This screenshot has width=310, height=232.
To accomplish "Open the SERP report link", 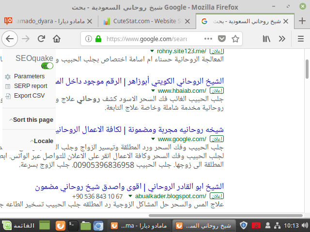I will point(31,86).
